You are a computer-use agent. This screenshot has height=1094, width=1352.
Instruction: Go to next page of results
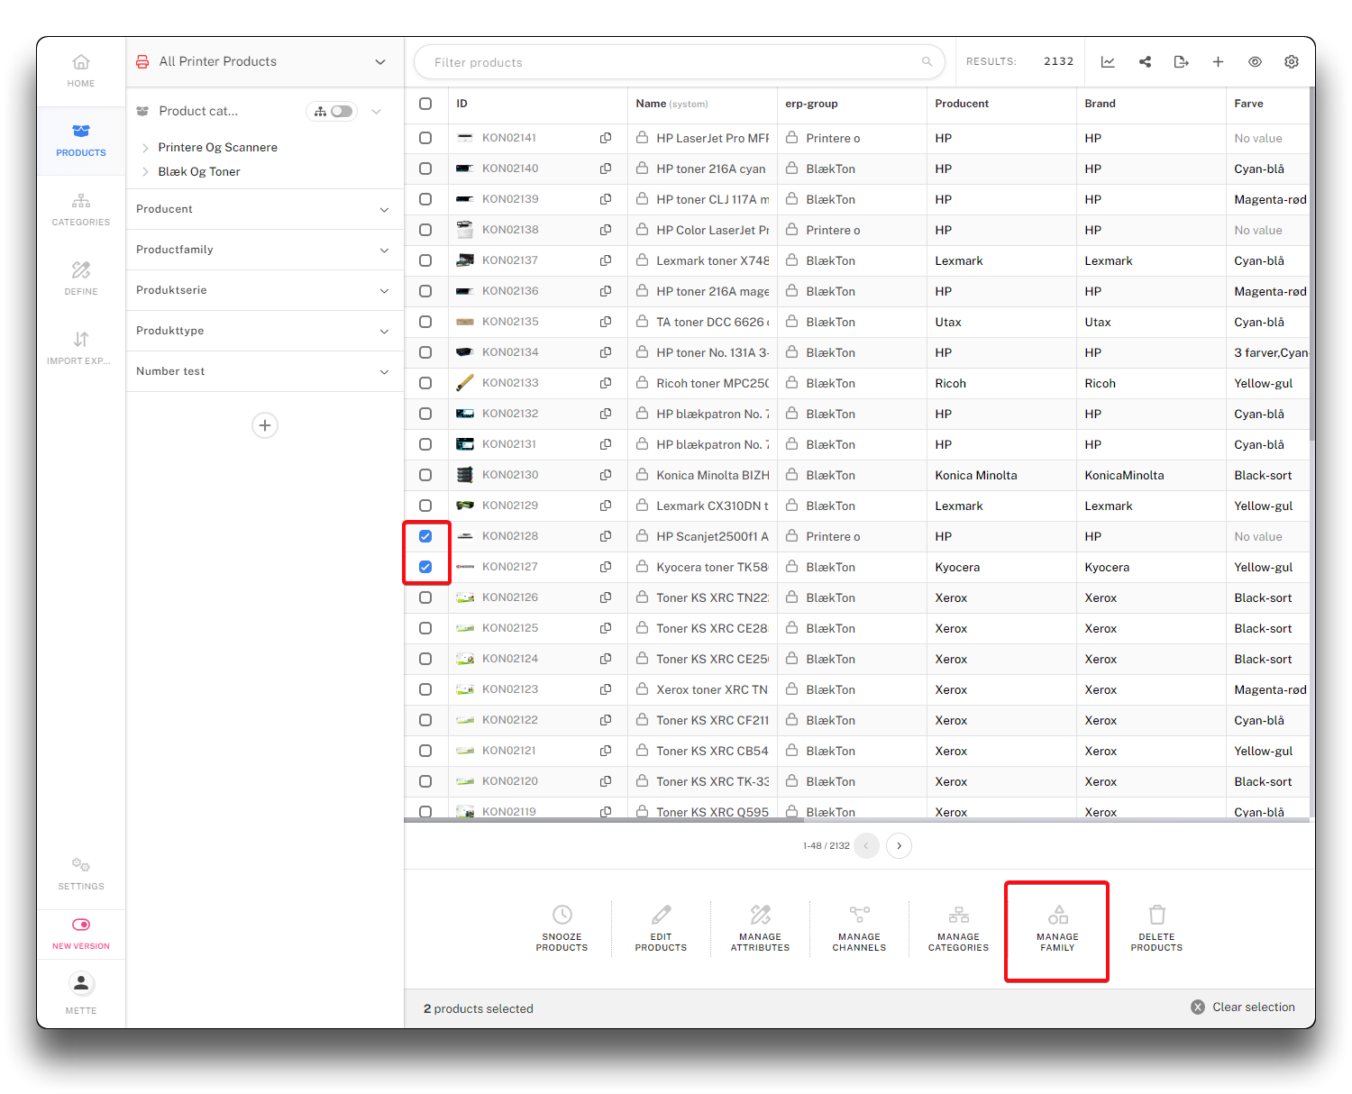click(x=899, y=846)
